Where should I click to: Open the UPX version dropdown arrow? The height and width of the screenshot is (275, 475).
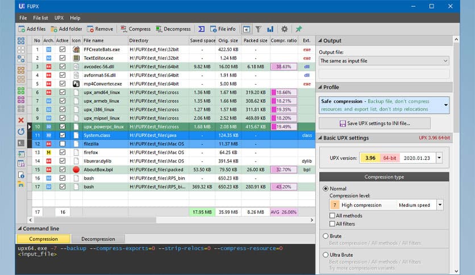tap(439, 158)
